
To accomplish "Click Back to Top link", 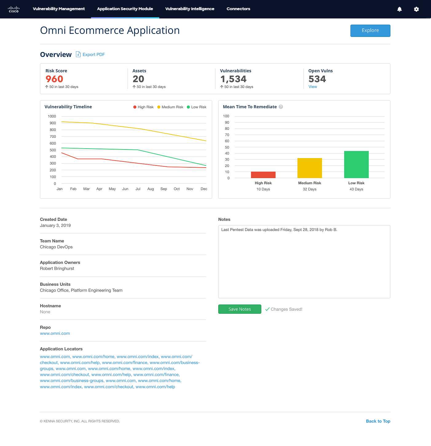I will pos(378,421).
